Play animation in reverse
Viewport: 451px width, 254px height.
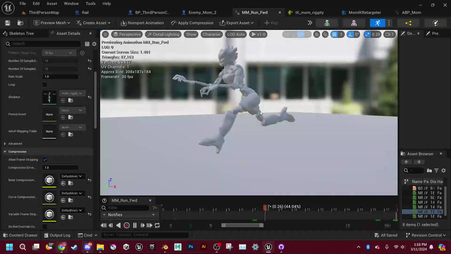tap(118, 225)
